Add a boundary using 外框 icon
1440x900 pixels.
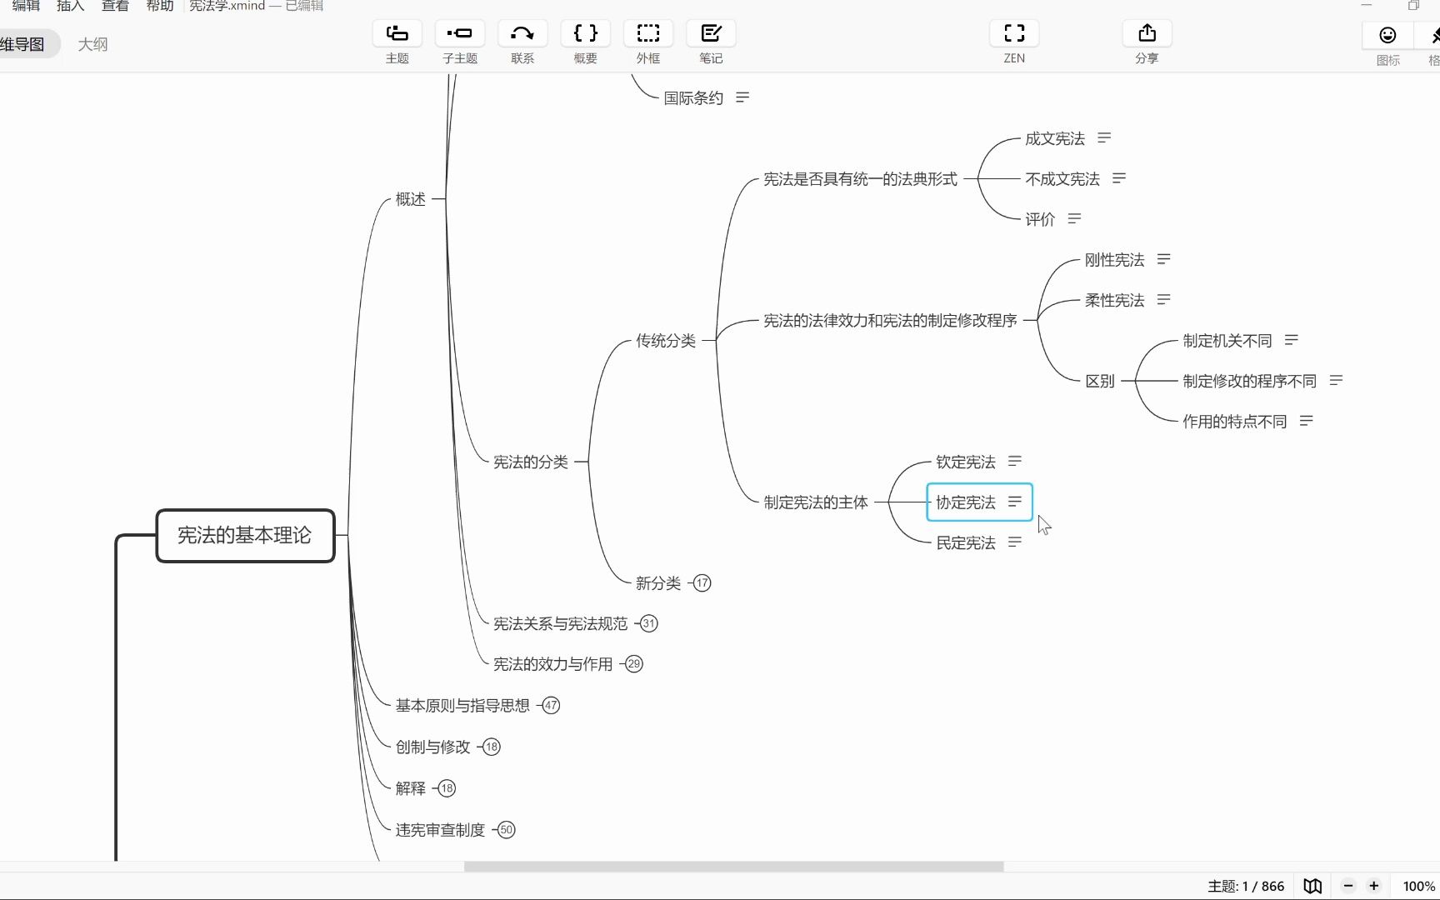(x=648, y=34)
